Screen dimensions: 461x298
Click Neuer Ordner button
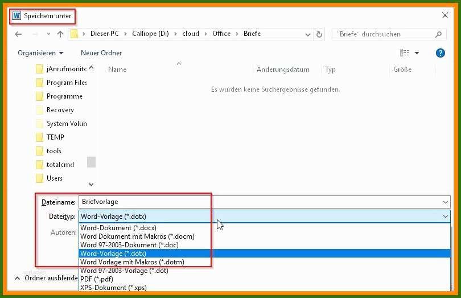[x=101, y=53]
